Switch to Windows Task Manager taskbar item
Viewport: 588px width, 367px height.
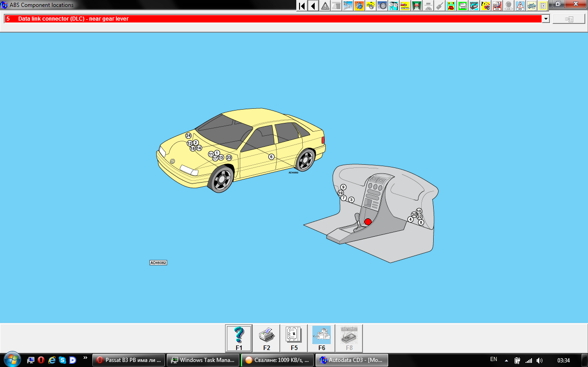(x=203, y=360)
